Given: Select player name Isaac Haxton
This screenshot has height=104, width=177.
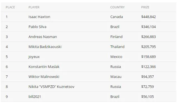Looking at the screenshot, I should click(39, 17).
